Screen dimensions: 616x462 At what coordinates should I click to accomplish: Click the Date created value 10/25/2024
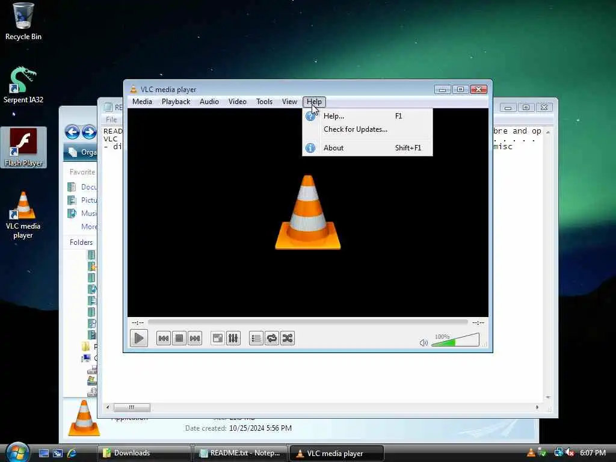pos(260,428)
